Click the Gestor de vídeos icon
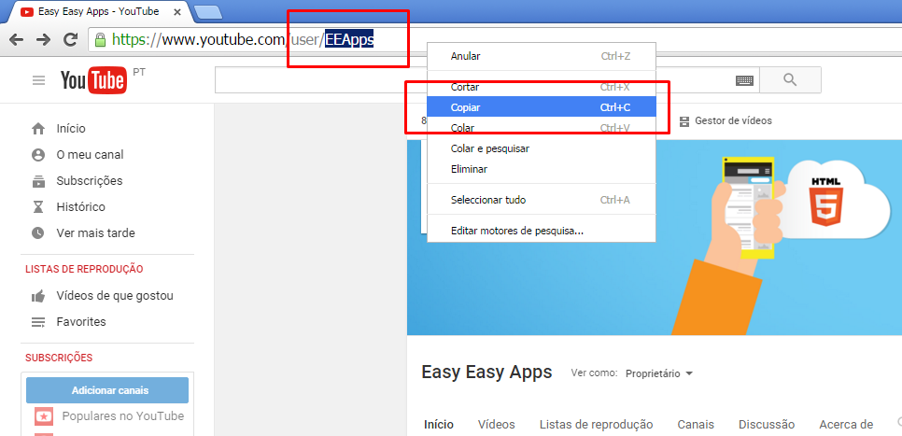The height and width of the screenshot is (436, 902). (684, 121)
